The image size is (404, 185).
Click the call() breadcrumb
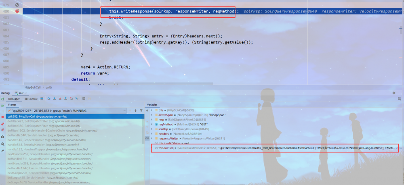tap(49, 87)
